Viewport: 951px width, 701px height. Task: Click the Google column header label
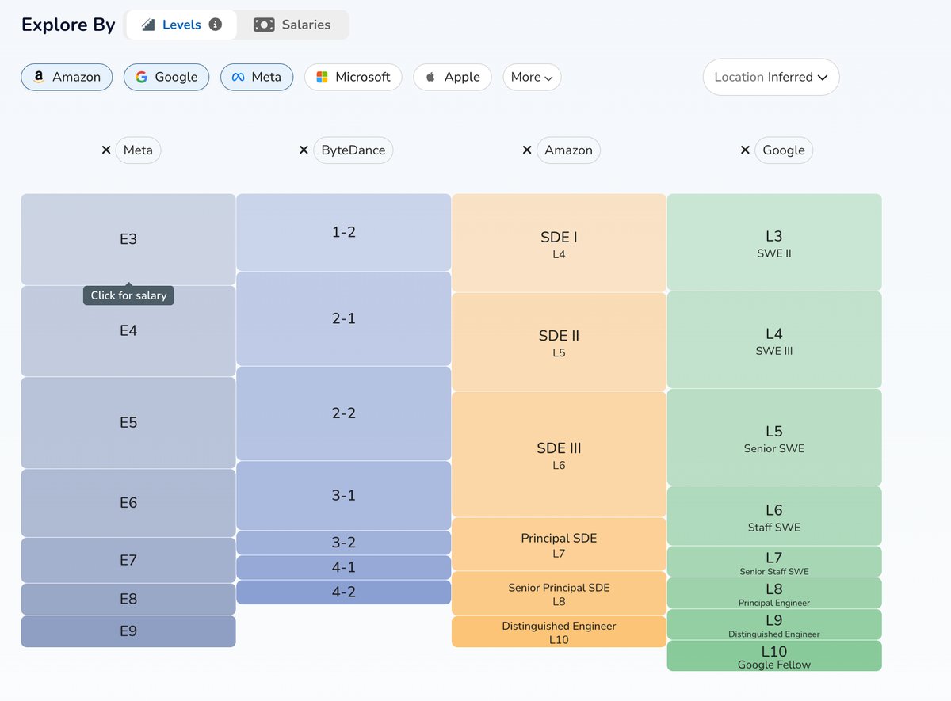[784, 150]
